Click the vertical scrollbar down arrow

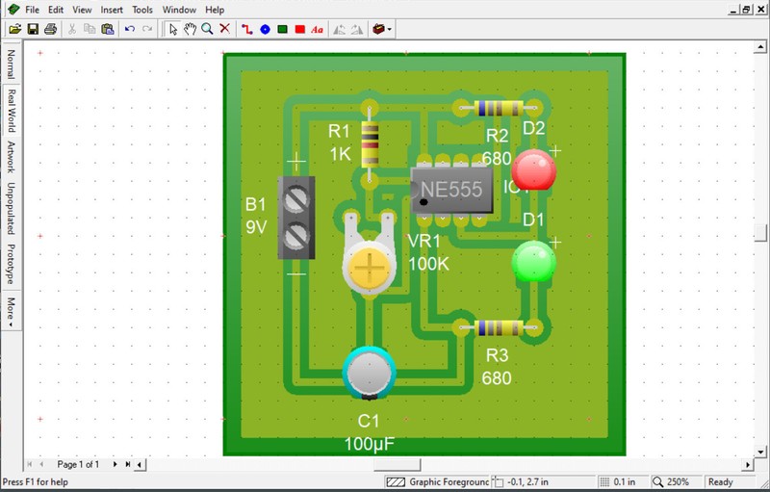[x=760, y=452]
